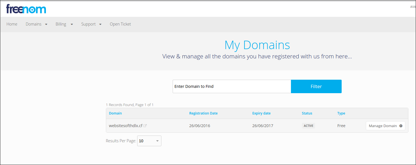Screen dimensions: 416x165
Task: Click the Freenom logo
Action: pyautogui.click(x=26, y=9)
